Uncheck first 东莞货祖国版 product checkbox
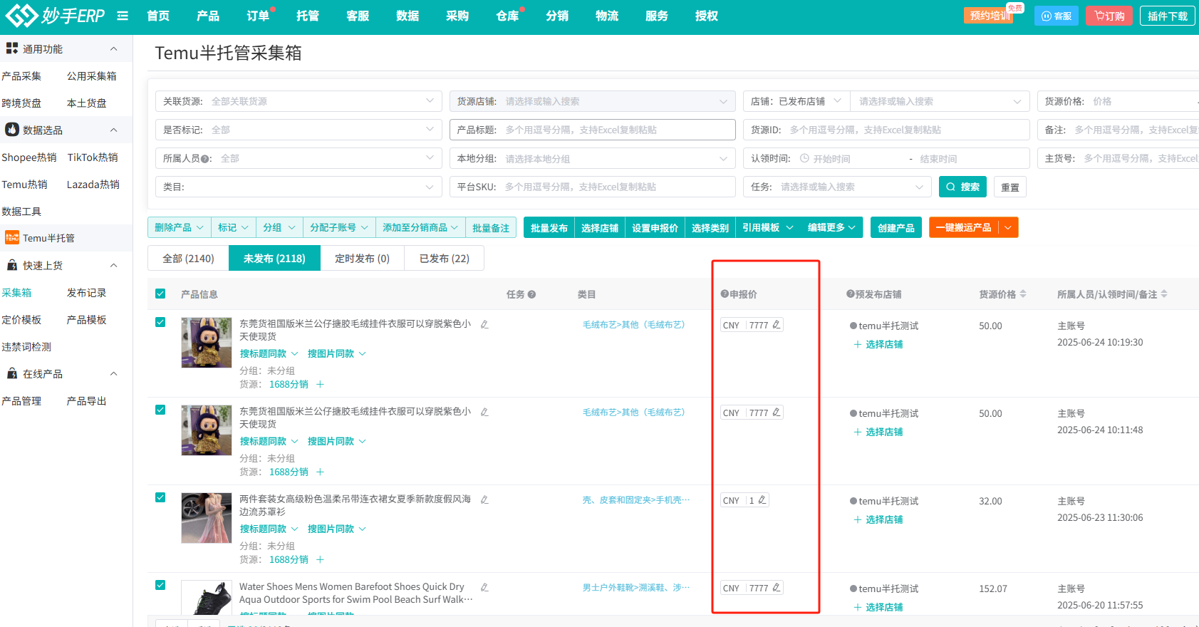The height and width of the screenshot is (627, 1199). 160,322
